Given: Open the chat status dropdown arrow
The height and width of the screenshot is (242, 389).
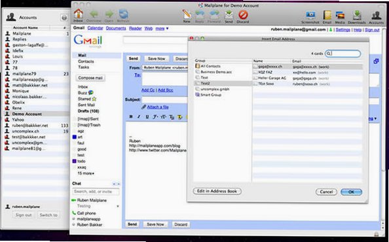Looking at the screenshot, I should coord(118,206).
